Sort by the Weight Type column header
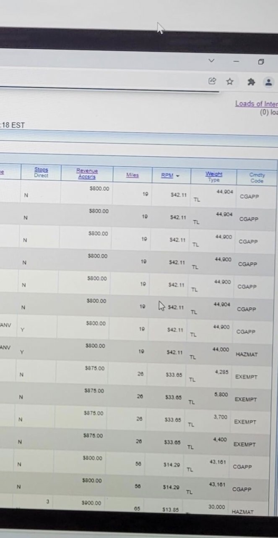Image resolution: width=278 pixels, height=538 pixels. pos(214,177)
